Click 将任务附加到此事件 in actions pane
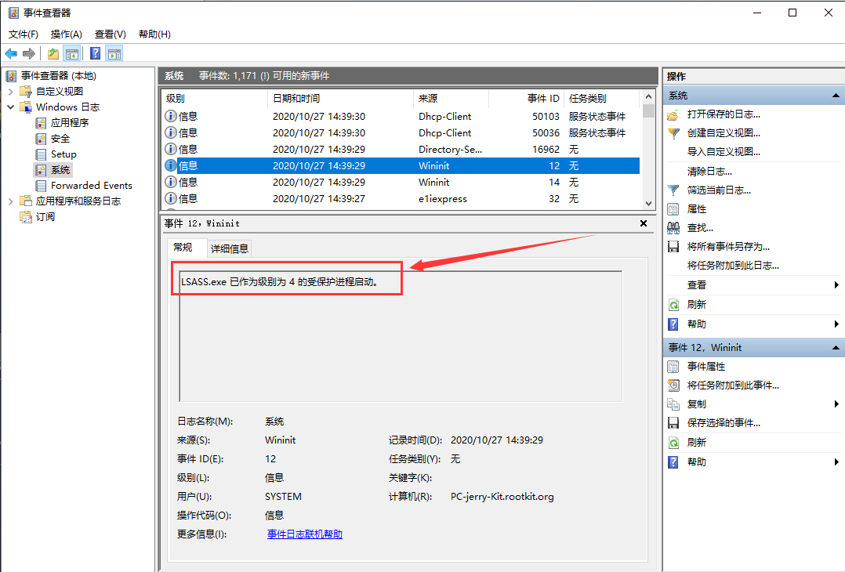845x572 pixels. coord(732,386)
